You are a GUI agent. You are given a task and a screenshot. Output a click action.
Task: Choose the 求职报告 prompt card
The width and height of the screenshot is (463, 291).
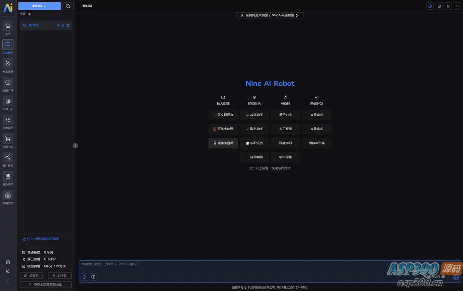click(x=254, y=143)
